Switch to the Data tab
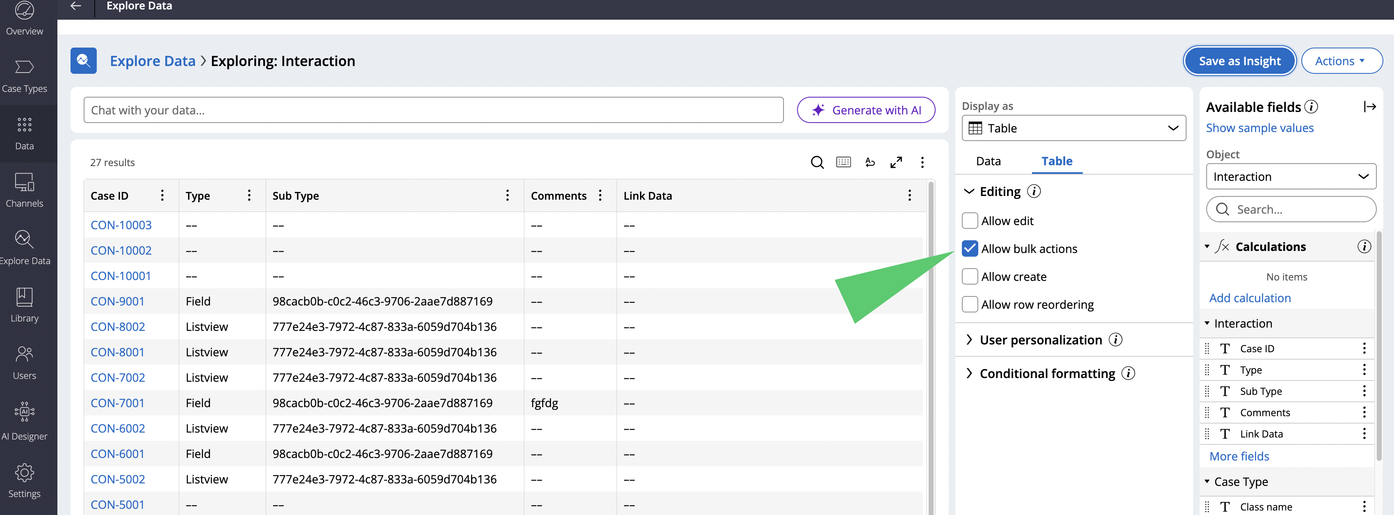 988,161
